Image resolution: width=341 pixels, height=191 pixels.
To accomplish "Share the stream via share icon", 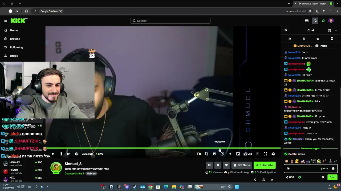I will (x=255, y=180).
